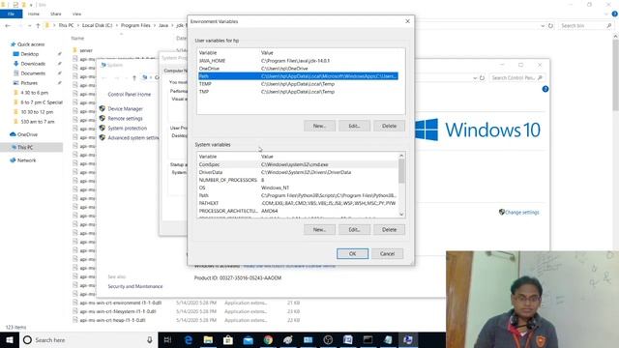Open the Share ribbon tab
Screen dimensions: 619x348
pos(56,14)
